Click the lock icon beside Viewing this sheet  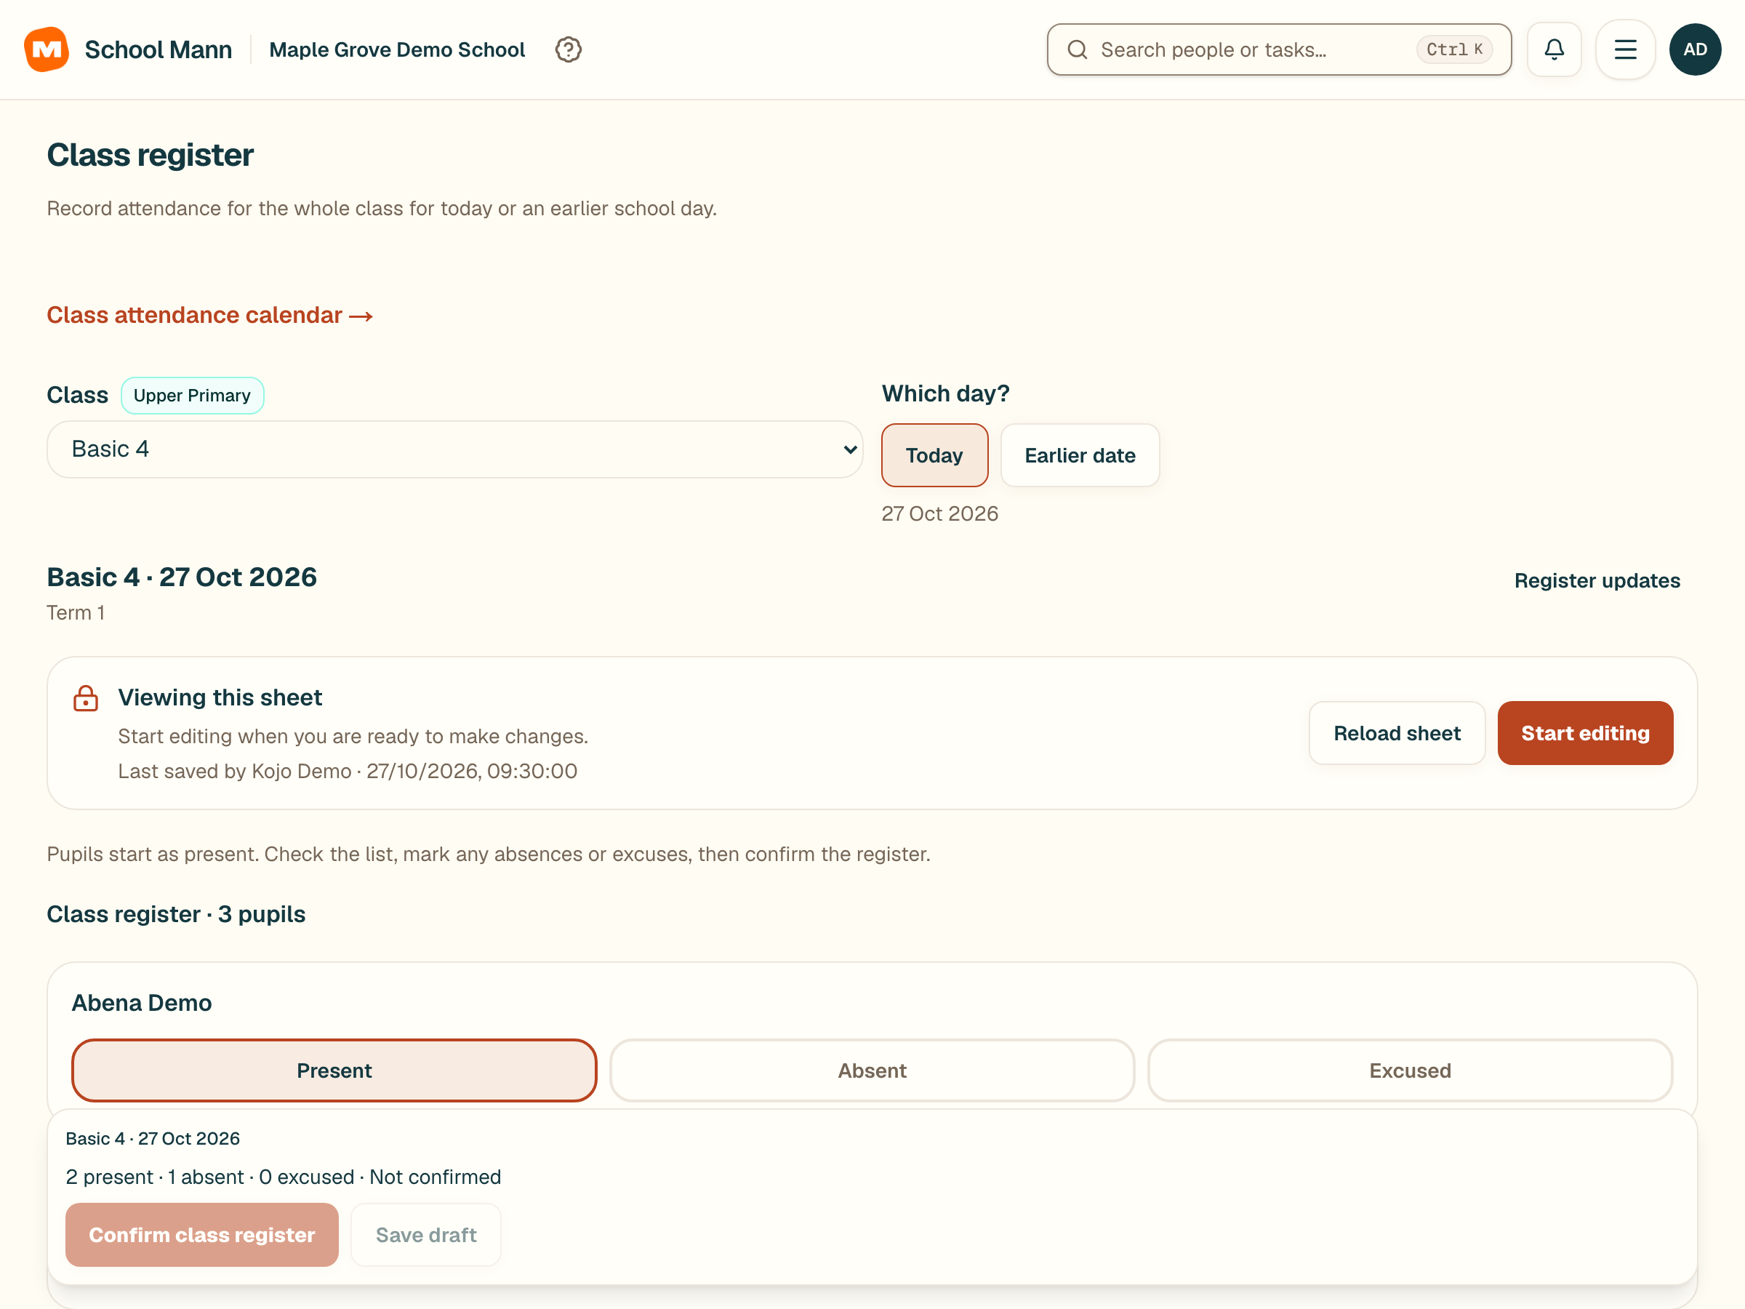[85, 698]
